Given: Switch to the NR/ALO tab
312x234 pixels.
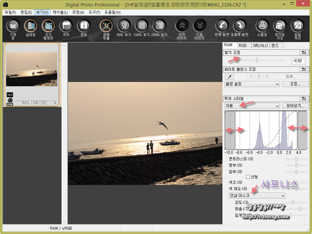Looking at the screenshot, I should [x=260, y=45].
